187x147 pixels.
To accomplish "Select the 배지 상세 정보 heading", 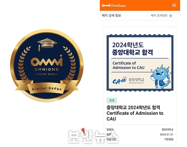I will [x=111, y=15].
